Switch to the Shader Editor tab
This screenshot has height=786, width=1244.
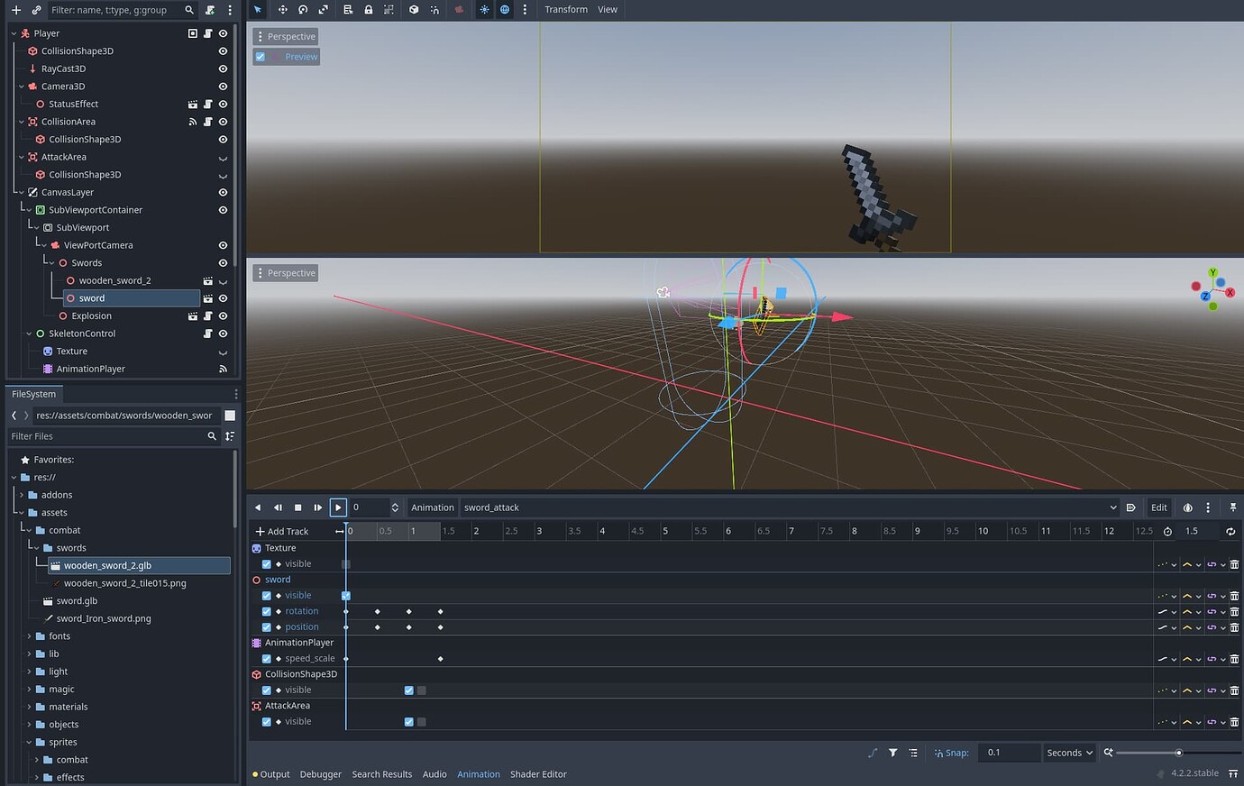point(538,773)
